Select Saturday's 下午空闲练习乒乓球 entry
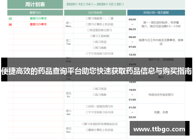 coord(100,112)
